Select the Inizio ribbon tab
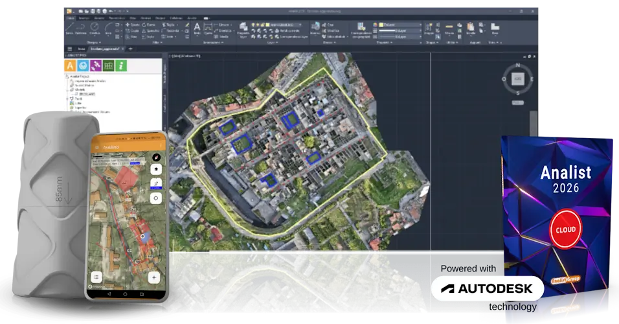Viewport: 619px width, 324px height. [71, 18]
